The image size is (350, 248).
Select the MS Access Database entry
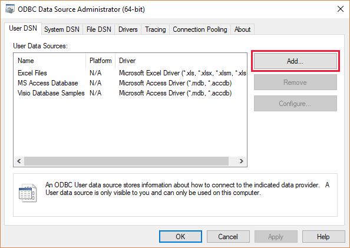click(130, 83)
